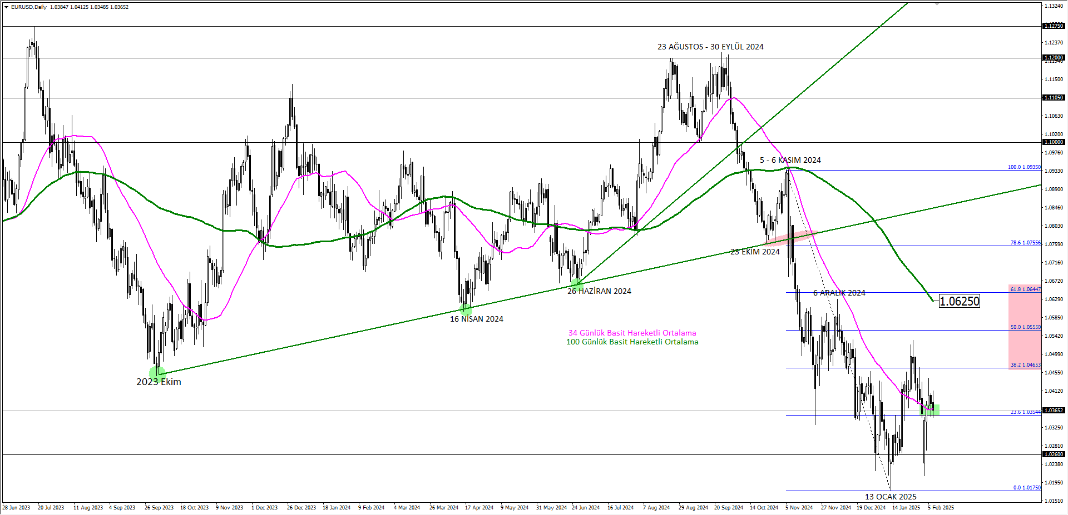
Task: Select the pink highlight on trendline near 23 EKİM
Action: click(790, 238)
